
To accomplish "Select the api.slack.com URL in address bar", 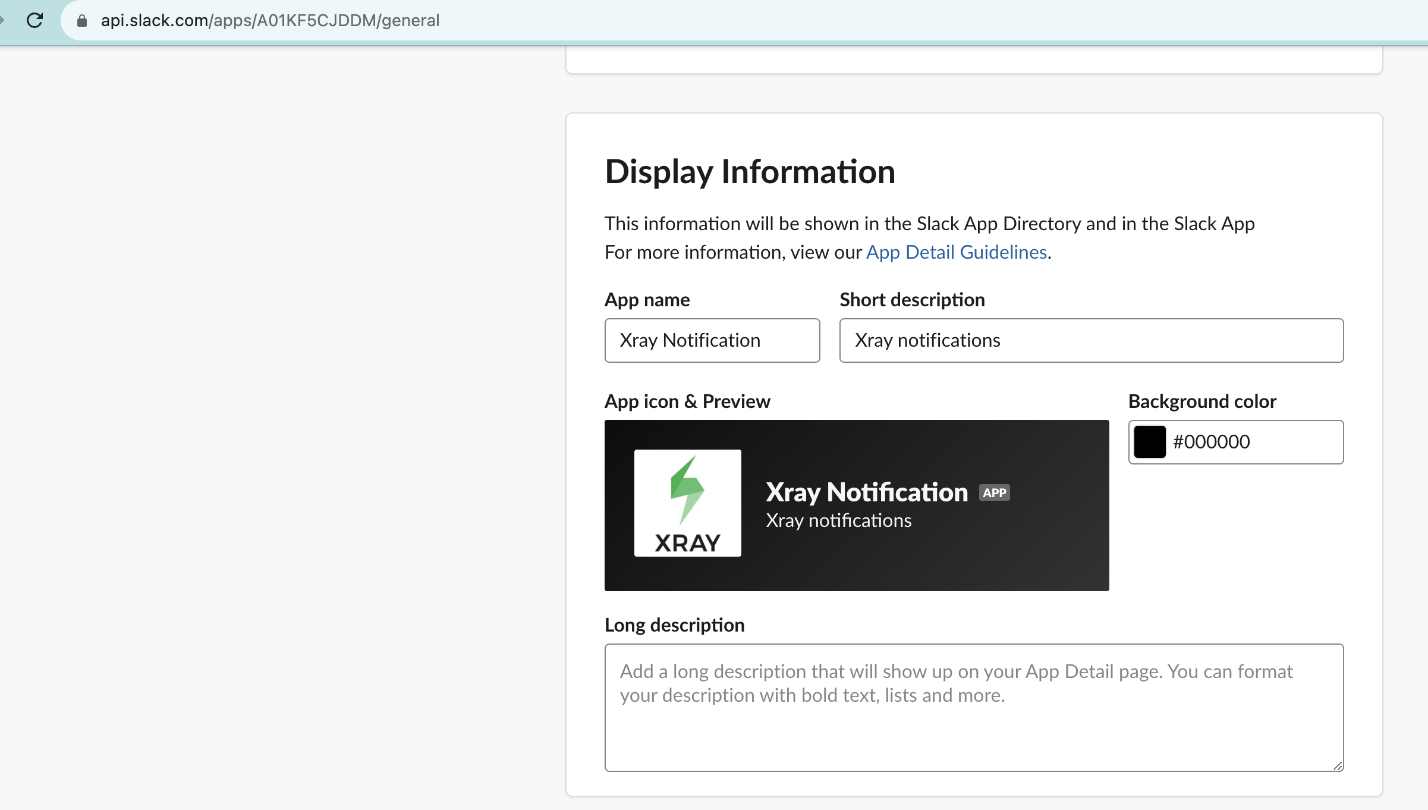I will point(270,20).
